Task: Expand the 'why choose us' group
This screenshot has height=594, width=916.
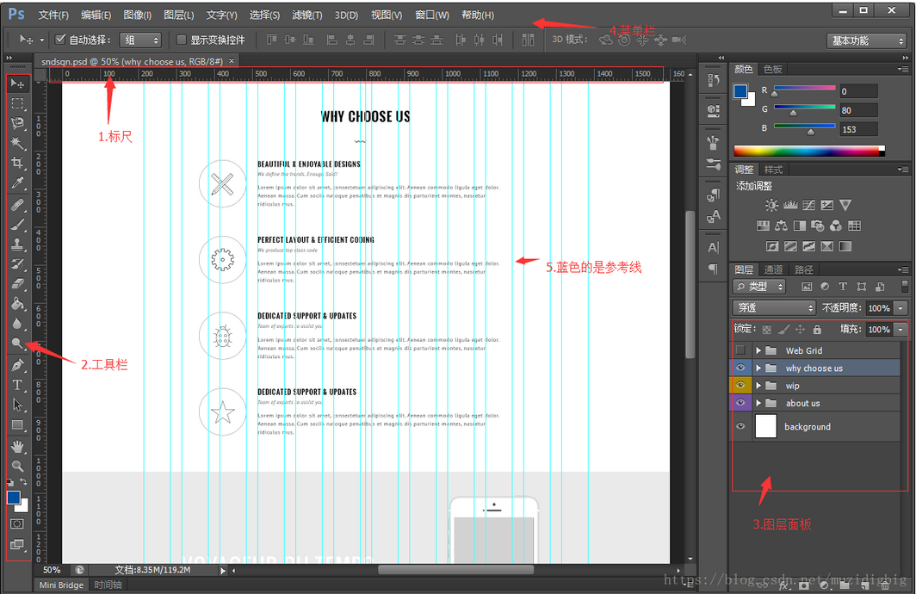Action: coord(758,368)
